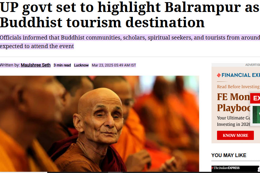Click the ADVERTISEMENT label above the ad

[x=253, y=65]
